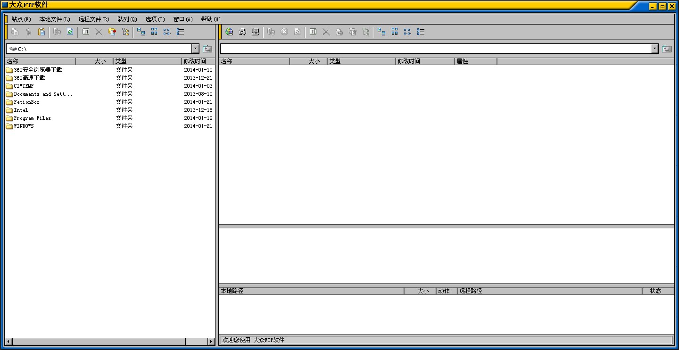Select the FetionBox folder
The image size is (679, 350).
(x=23, y=102)
